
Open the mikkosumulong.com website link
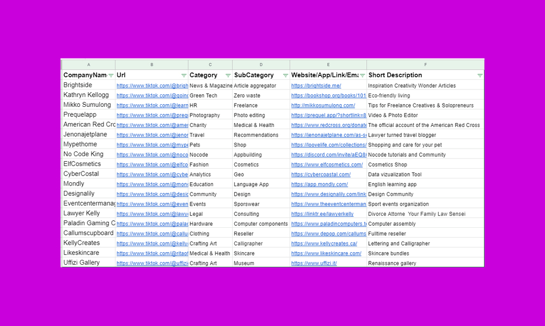click(x=323, y=105)
